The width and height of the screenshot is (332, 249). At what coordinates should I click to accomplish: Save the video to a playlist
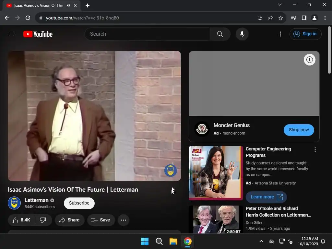[x=101, y=220]
